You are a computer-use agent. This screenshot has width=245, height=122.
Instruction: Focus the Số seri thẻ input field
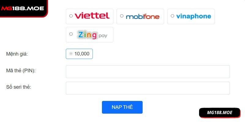(x=148, y=88)
